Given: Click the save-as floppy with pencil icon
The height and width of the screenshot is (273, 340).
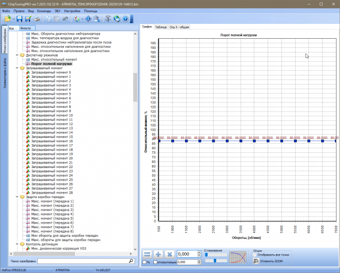Looking at the screenshot, I should (x=28, y=19).
